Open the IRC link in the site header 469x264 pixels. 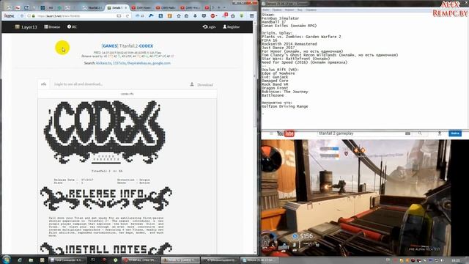[72, 27]
